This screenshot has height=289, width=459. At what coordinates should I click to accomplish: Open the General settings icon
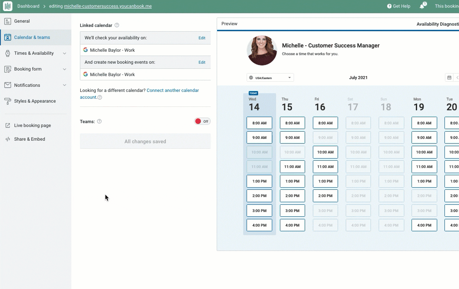8,21
